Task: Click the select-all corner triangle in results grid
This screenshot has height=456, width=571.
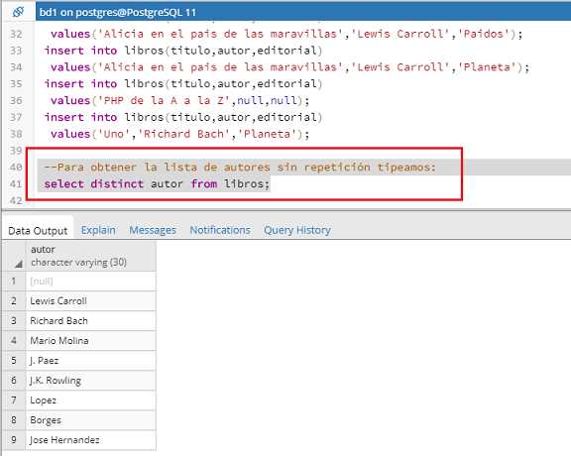Action: click(x=18, y=265)
